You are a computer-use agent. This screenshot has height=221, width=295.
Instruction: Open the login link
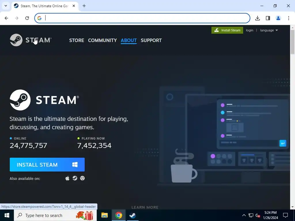(x=249, y=30)
